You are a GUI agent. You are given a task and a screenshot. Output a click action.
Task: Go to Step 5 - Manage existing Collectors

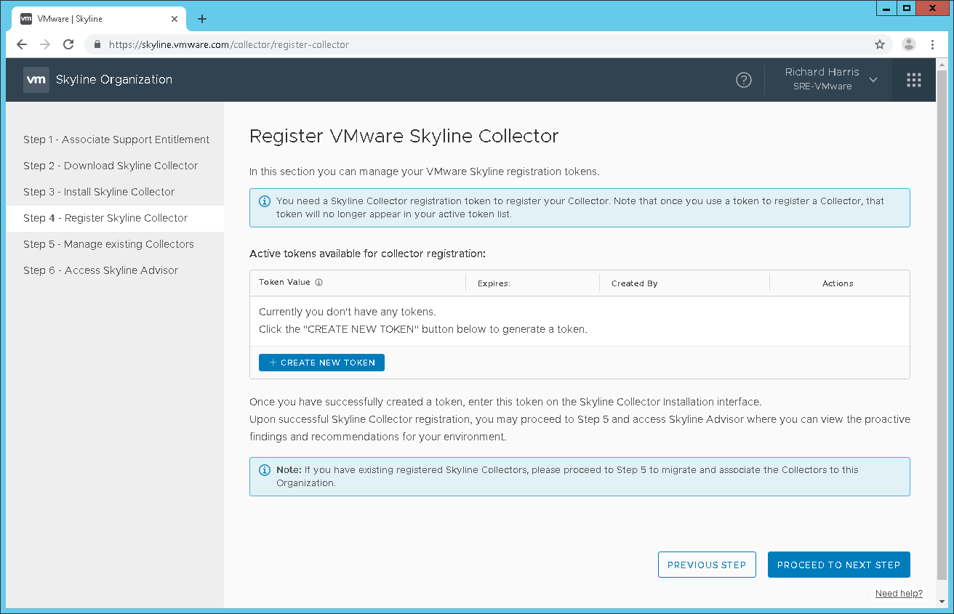(x=108, y=244)
